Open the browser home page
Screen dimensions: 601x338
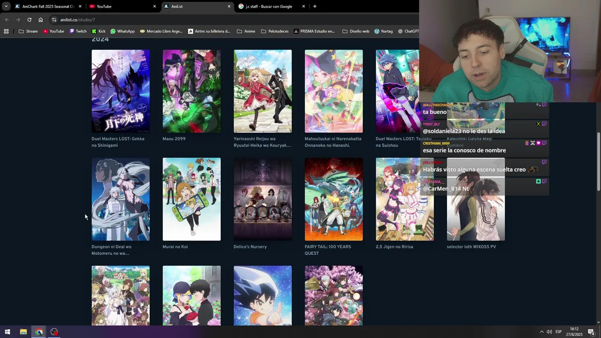click(x=40, y=20)
